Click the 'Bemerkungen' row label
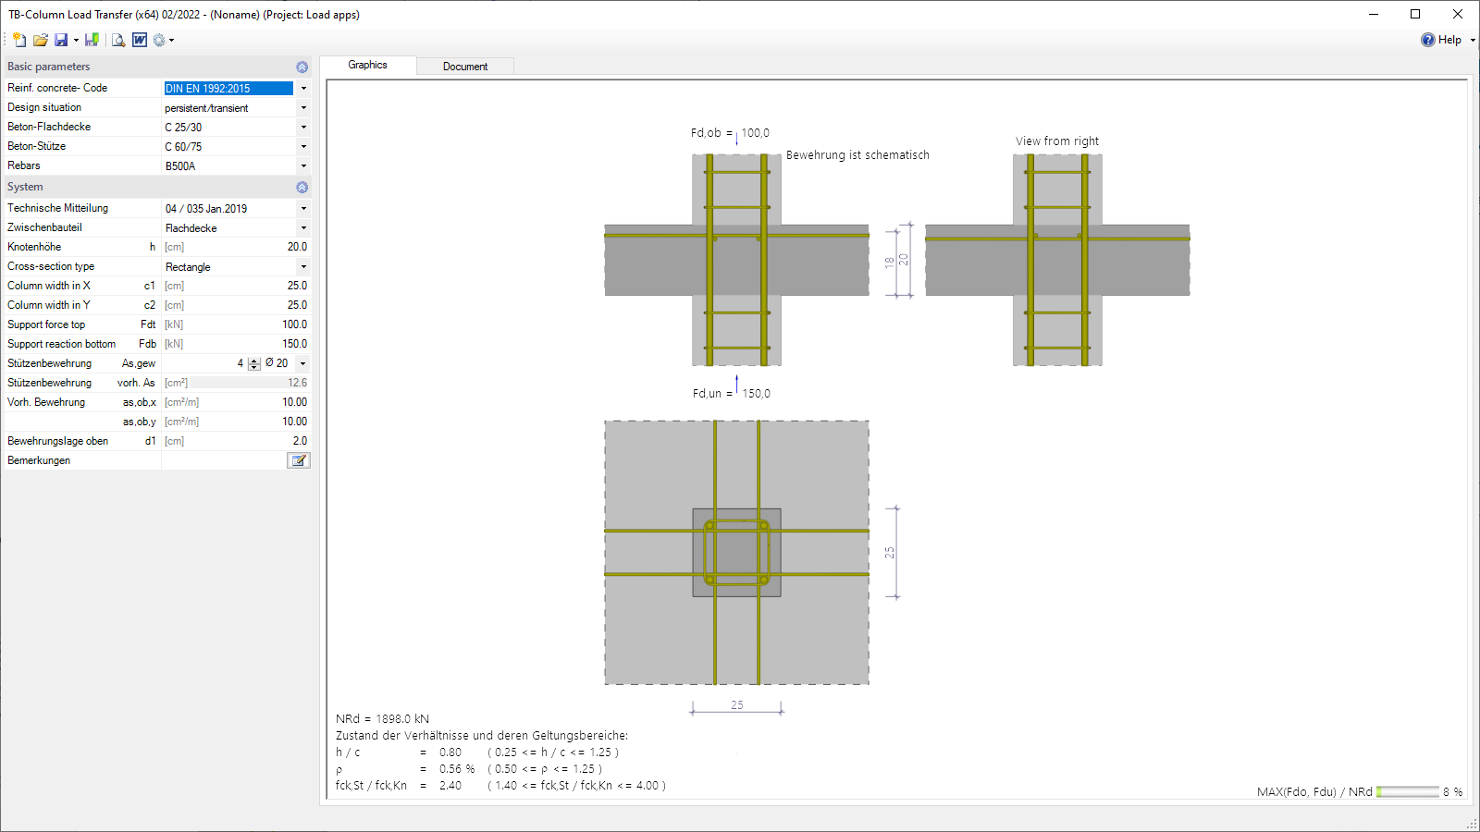This screenshot has height=832, width=1480. tap(39, 460)
